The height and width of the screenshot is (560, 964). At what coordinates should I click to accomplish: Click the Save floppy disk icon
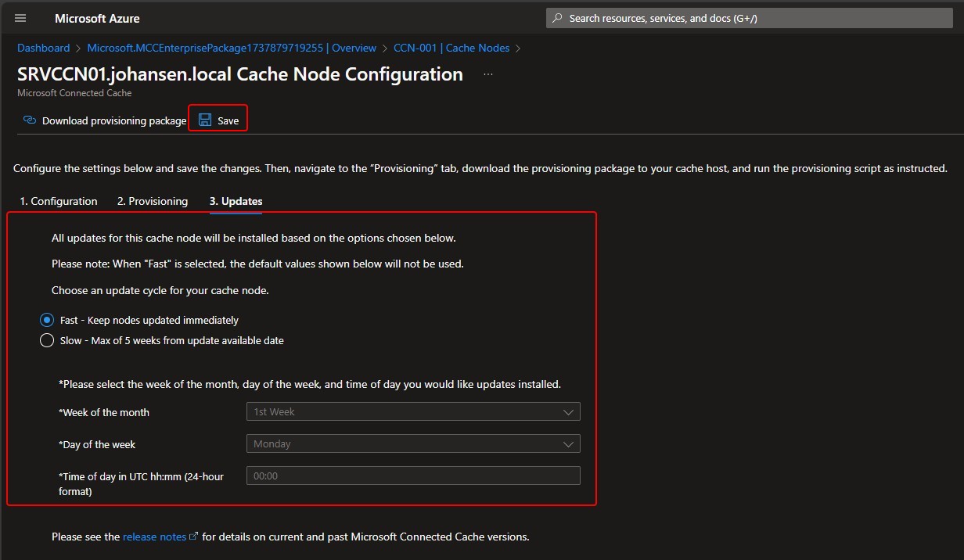click(x=205, y=120)
